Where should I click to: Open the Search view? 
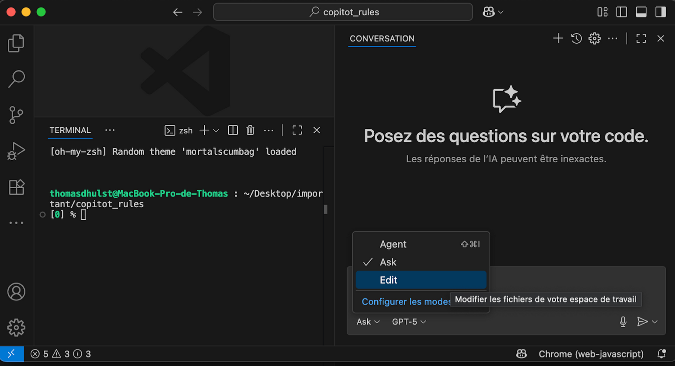coord(16,79)
